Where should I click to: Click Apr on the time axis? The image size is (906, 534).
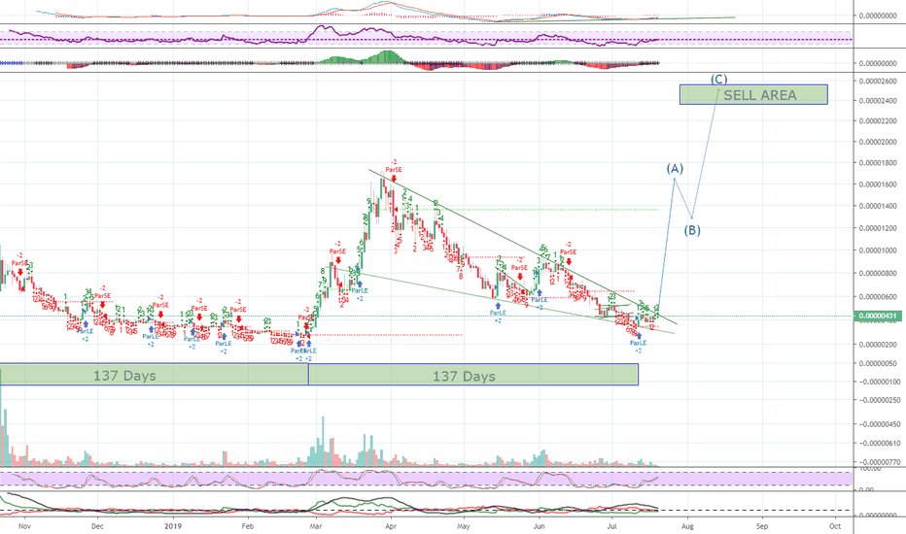point(391,526)
